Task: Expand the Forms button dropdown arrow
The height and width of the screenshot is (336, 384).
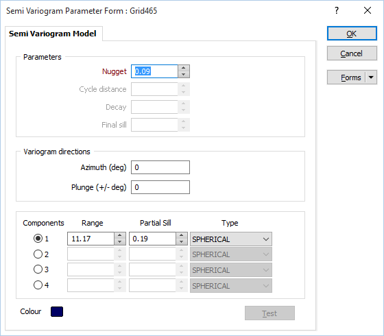Action: (371, 77)
